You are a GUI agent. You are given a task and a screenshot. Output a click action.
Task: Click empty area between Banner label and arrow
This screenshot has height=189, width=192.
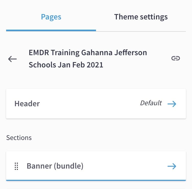pyautogui.click(x=125, y=166)
